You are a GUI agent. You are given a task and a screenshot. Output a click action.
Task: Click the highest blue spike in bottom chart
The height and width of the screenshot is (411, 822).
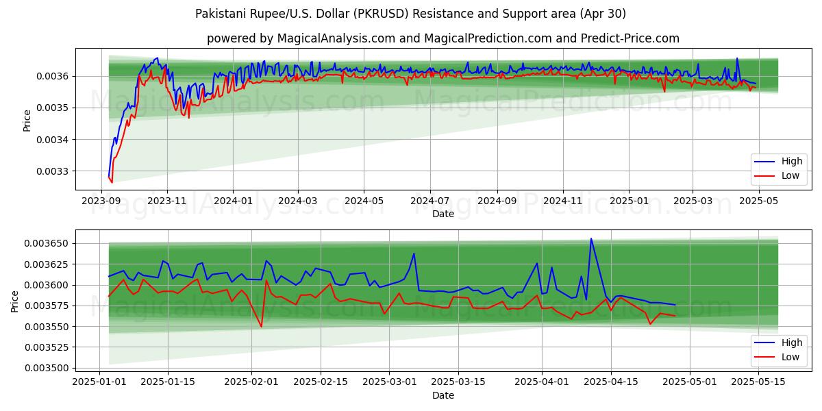tap(591, 239)
